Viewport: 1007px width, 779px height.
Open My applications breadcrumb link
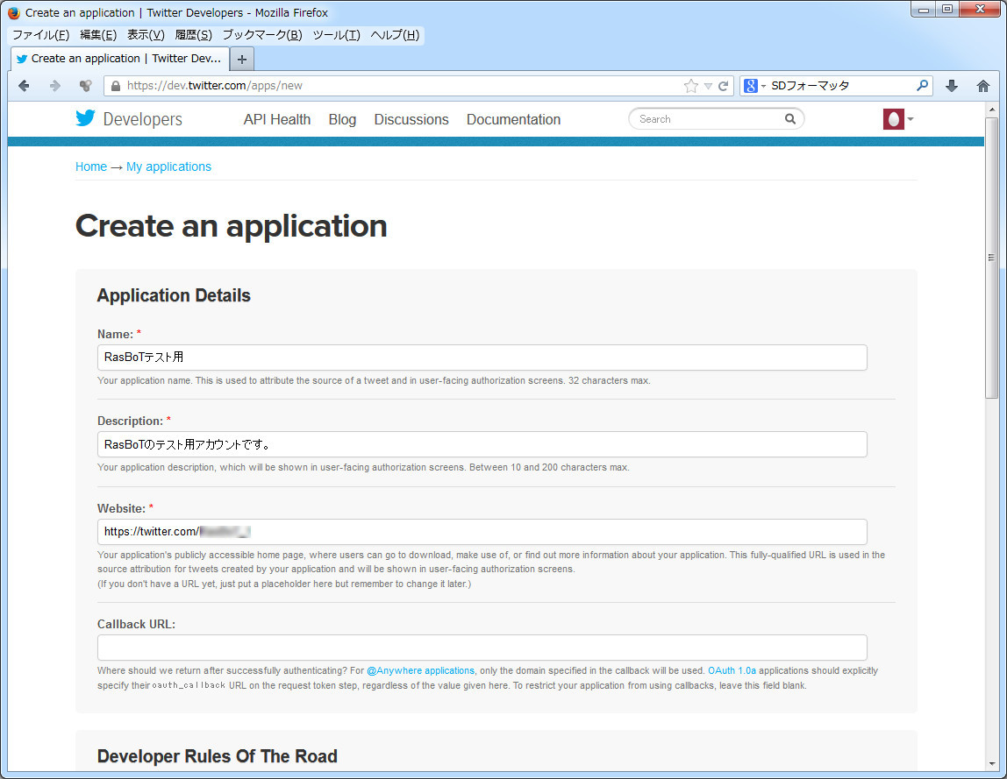tap(169, 166)
